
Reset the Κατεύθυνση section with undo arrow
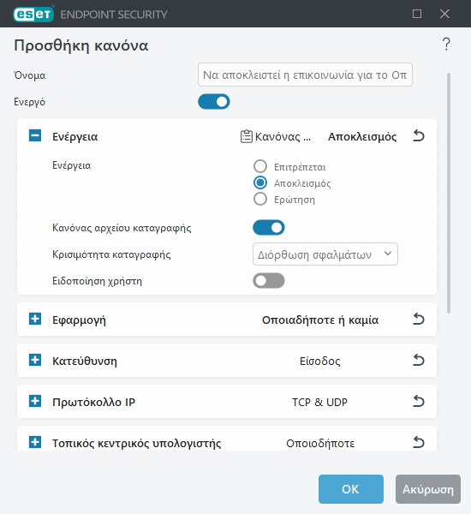(419, 361)
